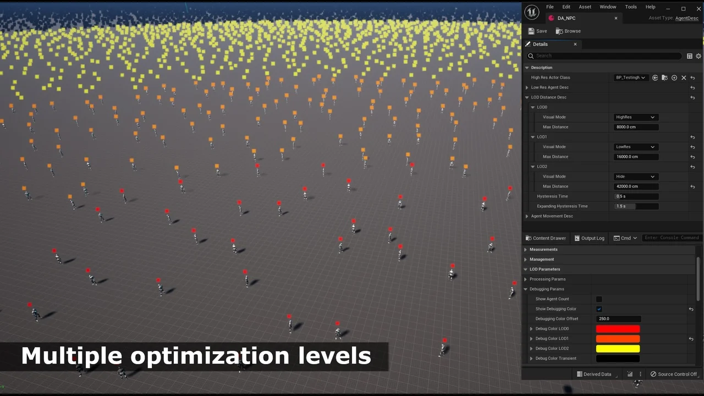The height and width of the screenshot is (396, 704).
Task: Reset LOD1 Max Distance to default
Action: pyautogui.click(x=692, y=157)
